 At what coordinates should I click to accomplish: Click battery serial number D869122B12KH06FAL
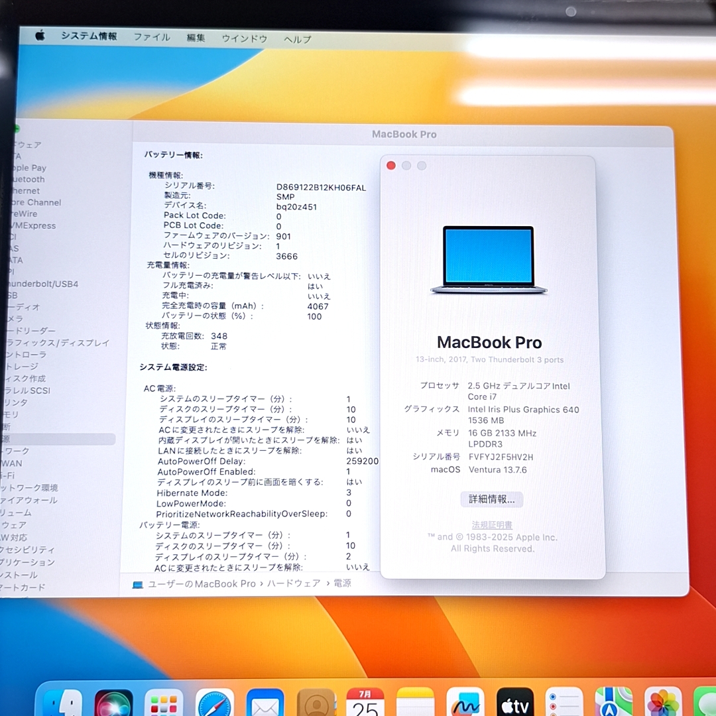click(x=321, y=187)
